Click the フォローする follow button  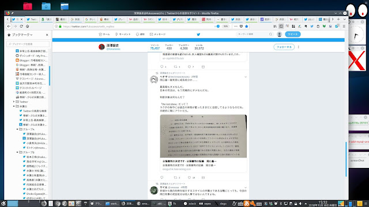[x=284, y=47]
